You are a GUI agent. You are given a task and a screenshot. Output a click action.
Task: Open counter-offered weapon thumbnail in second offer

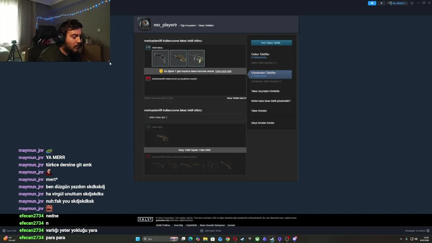163,138
